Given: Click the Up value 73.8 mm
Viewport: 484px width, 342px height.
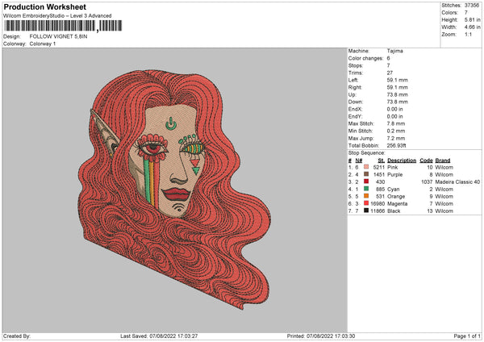Looking at the screenshot, I should [397, 94].
